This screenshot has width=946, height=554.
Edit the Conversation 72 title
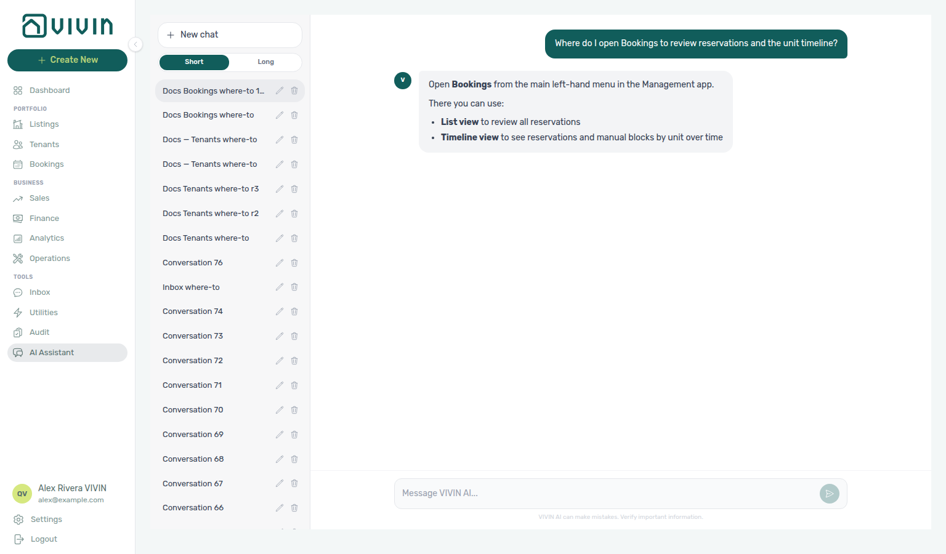coord(280,361)
